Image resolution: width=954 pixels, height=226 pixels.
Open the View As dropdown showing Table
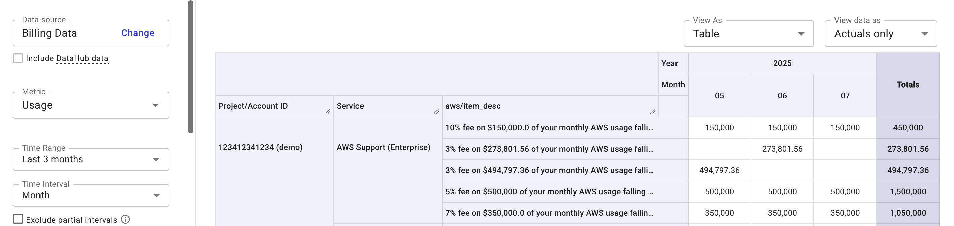tap(801, 34)
